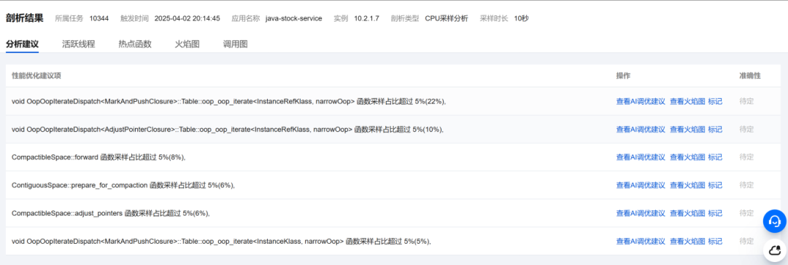Click the 性能优化建议项 column header
Screen dimensions: 788x265
pos(36,76)
